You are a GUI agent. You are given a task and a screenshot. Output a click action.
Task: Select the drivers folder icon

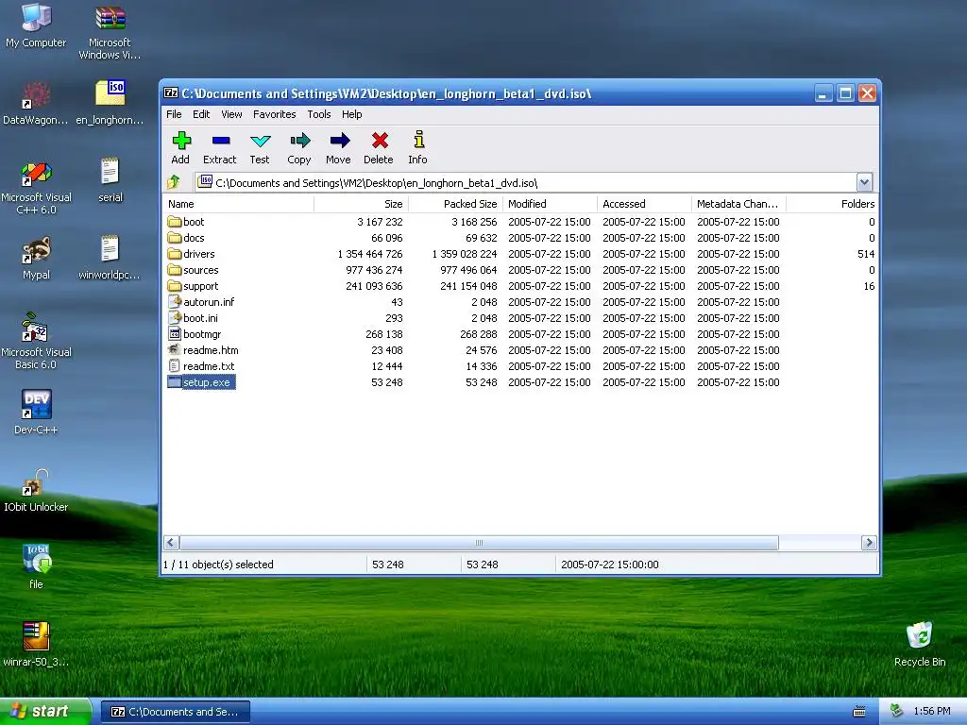pyautogui.click(x=175, y=253)
